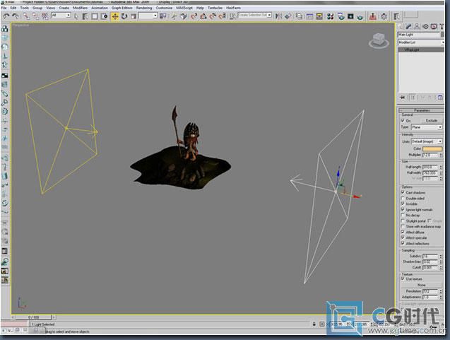Open the Animation menu
Image resolution: width=450 pixels, height=340 pixels.
[100, 8]
